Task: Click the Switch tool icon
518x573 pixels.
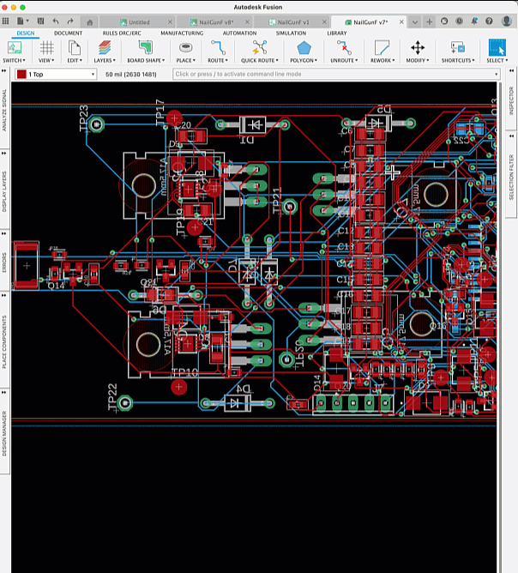Action: [13, 47]
